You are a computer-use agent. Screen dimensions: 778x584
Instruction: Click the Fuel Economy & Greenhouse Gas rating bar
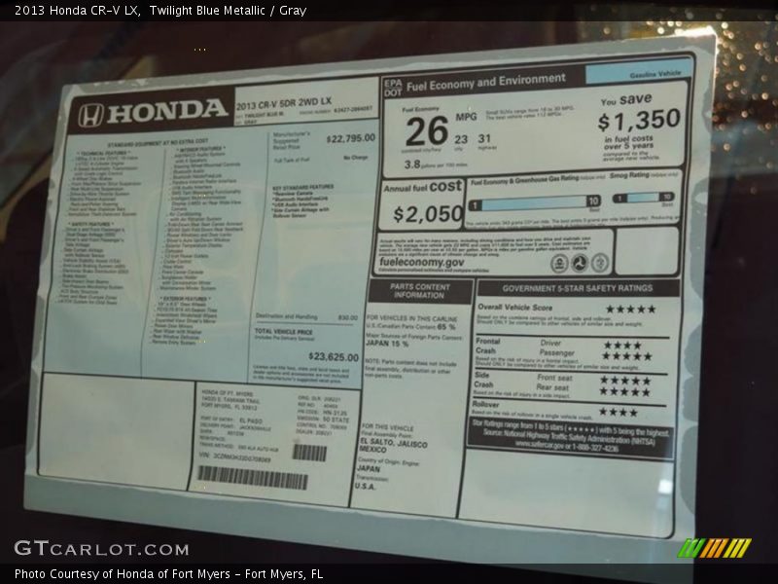click(534, 201)
